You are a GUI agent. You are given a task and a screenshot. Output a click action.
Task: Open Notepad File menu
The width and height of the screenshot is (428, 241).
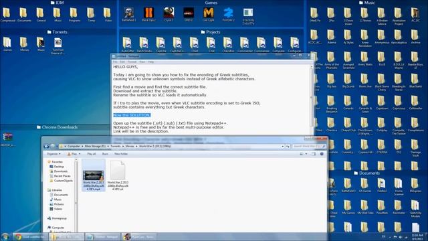click(x=115, y=62)
